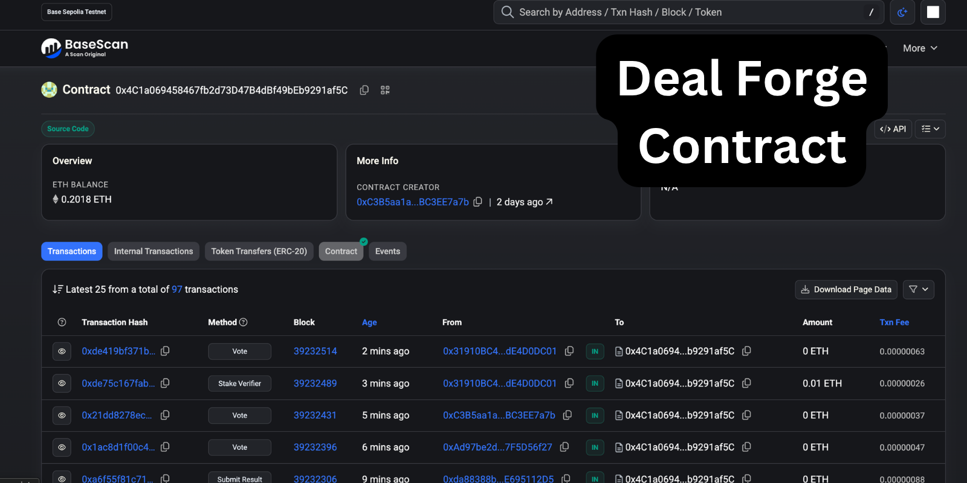Toggle the dark mode theme icon

(902, 12)
